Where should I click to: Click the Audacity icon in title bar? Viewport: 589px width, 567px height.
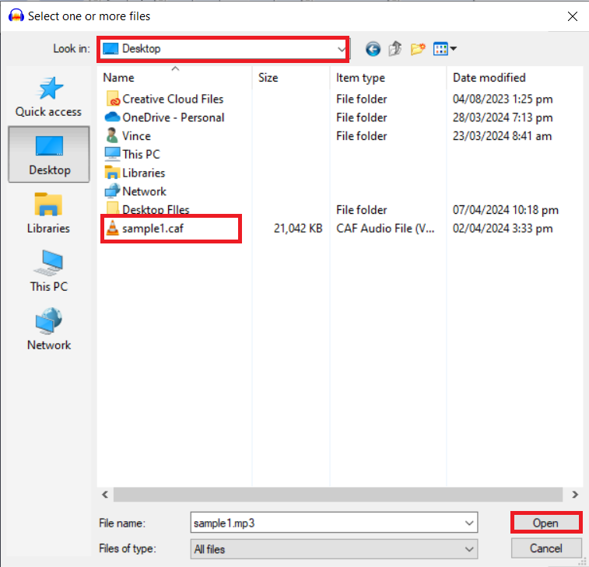click(x=16, y=16)
